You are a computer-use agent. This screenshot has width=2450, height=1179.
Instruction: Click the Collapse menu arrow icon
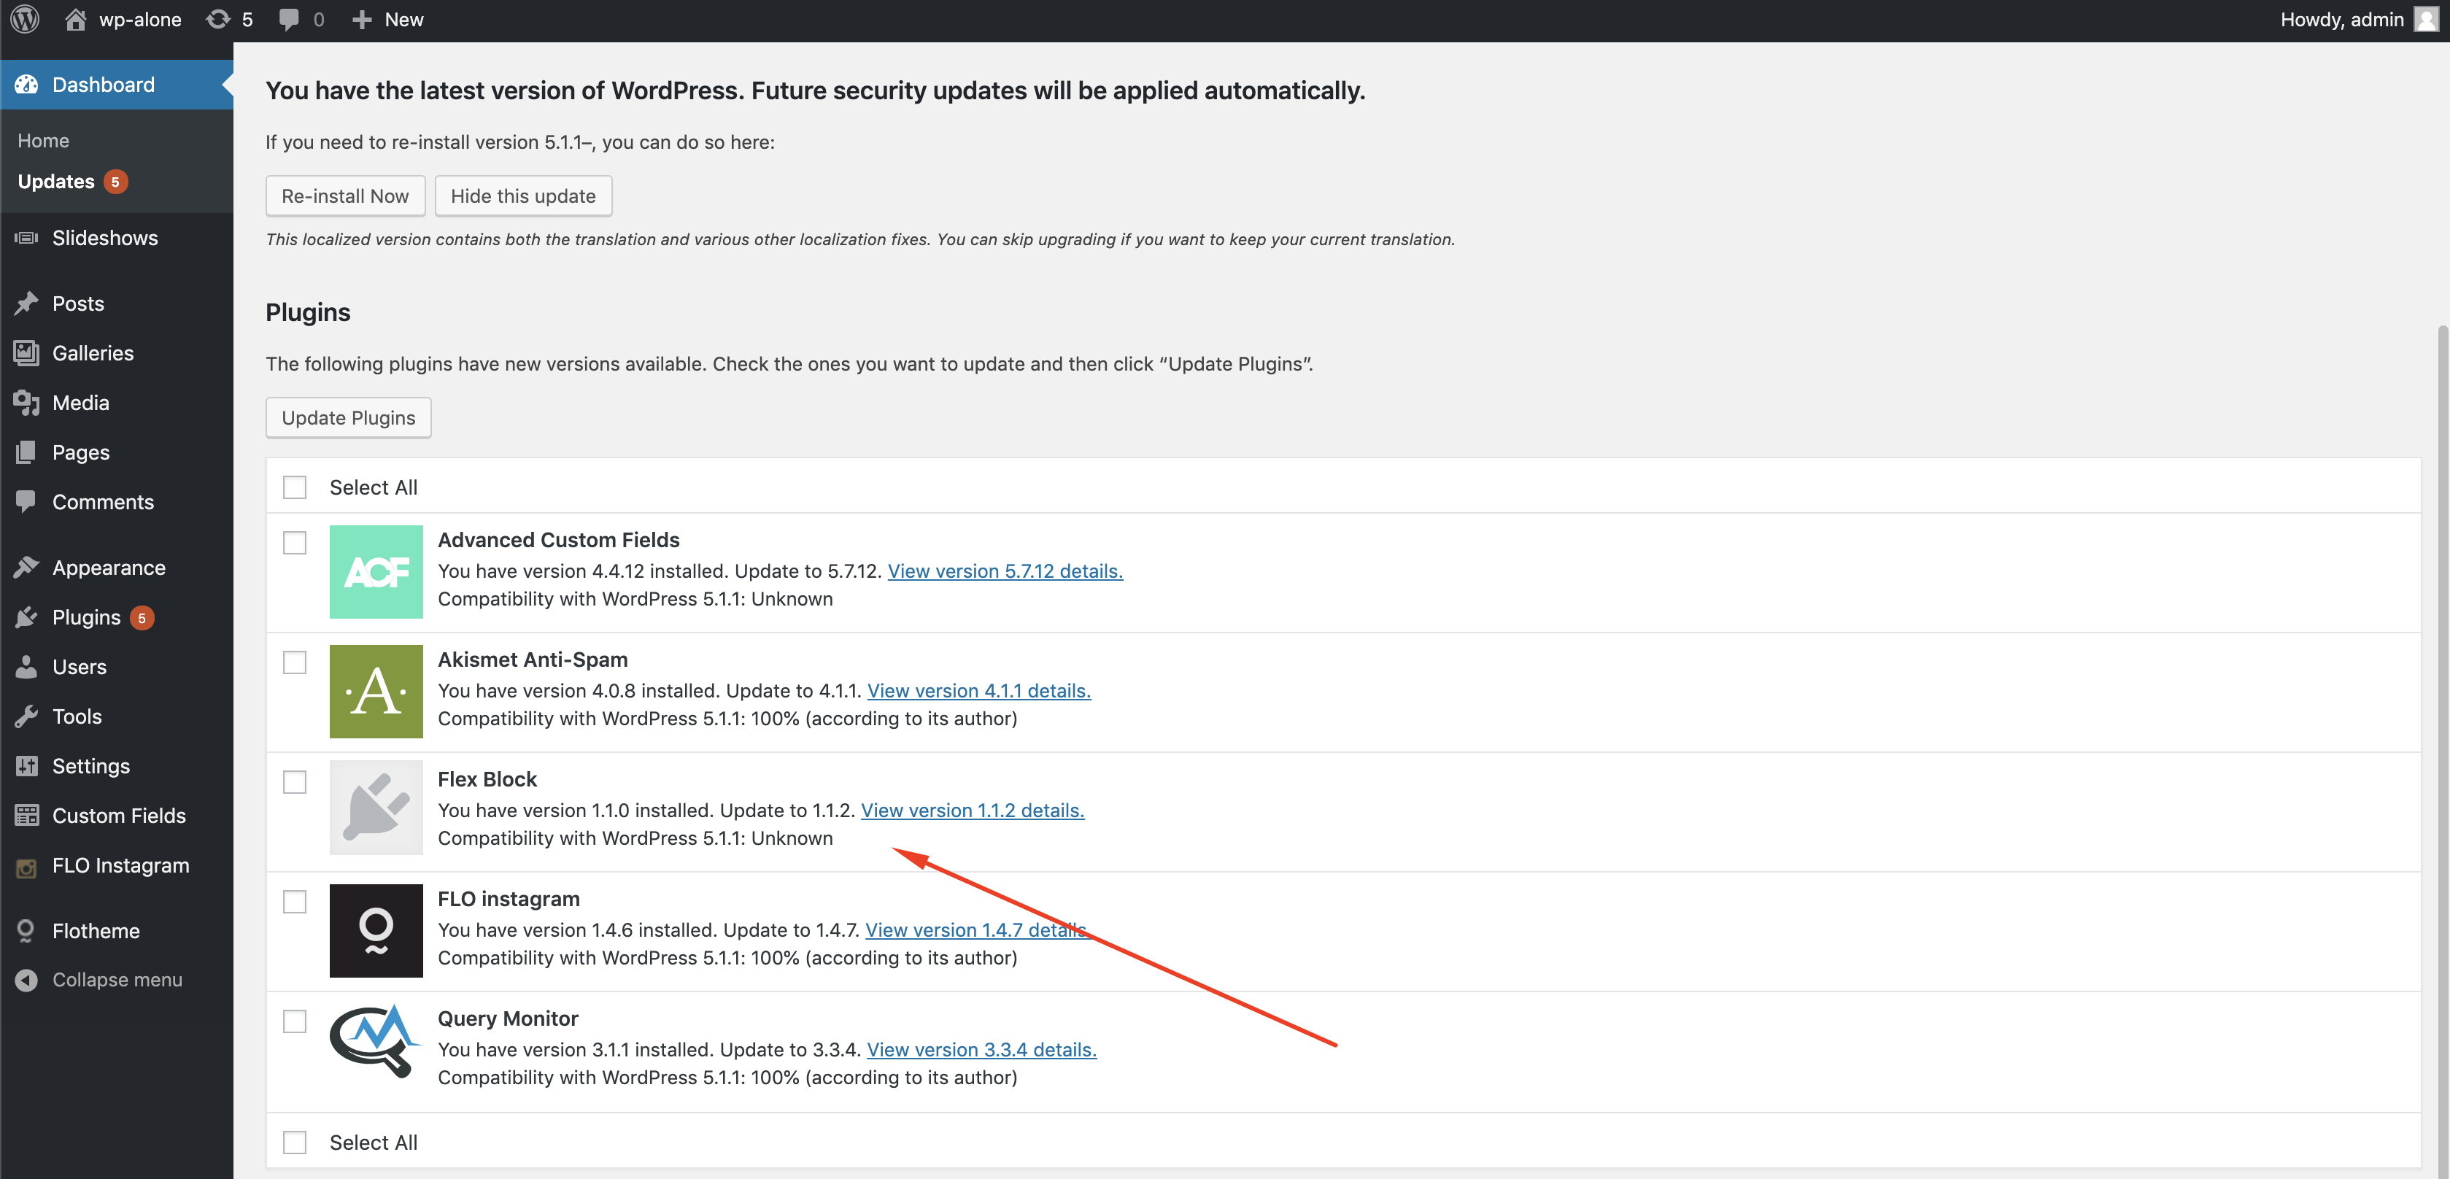tap(26, 979)
